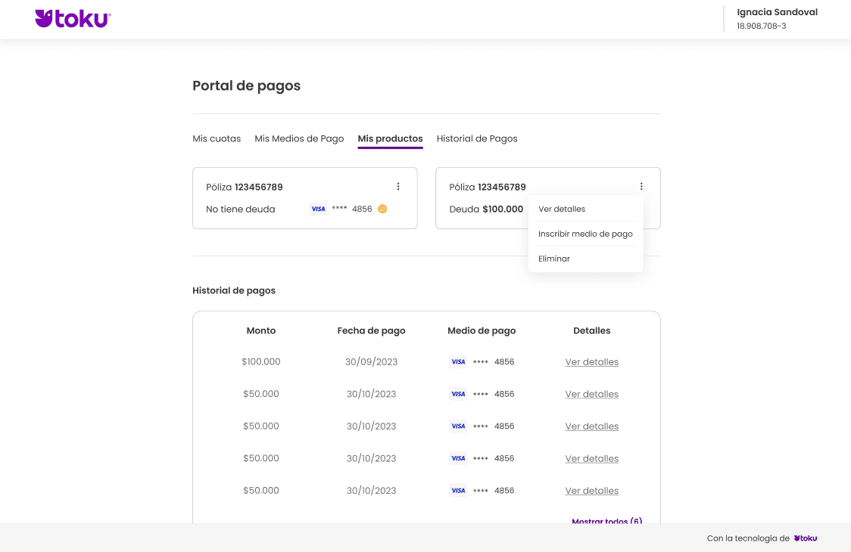
Task: Click the Visa icon in the last payment row
Action: point(458,491)
